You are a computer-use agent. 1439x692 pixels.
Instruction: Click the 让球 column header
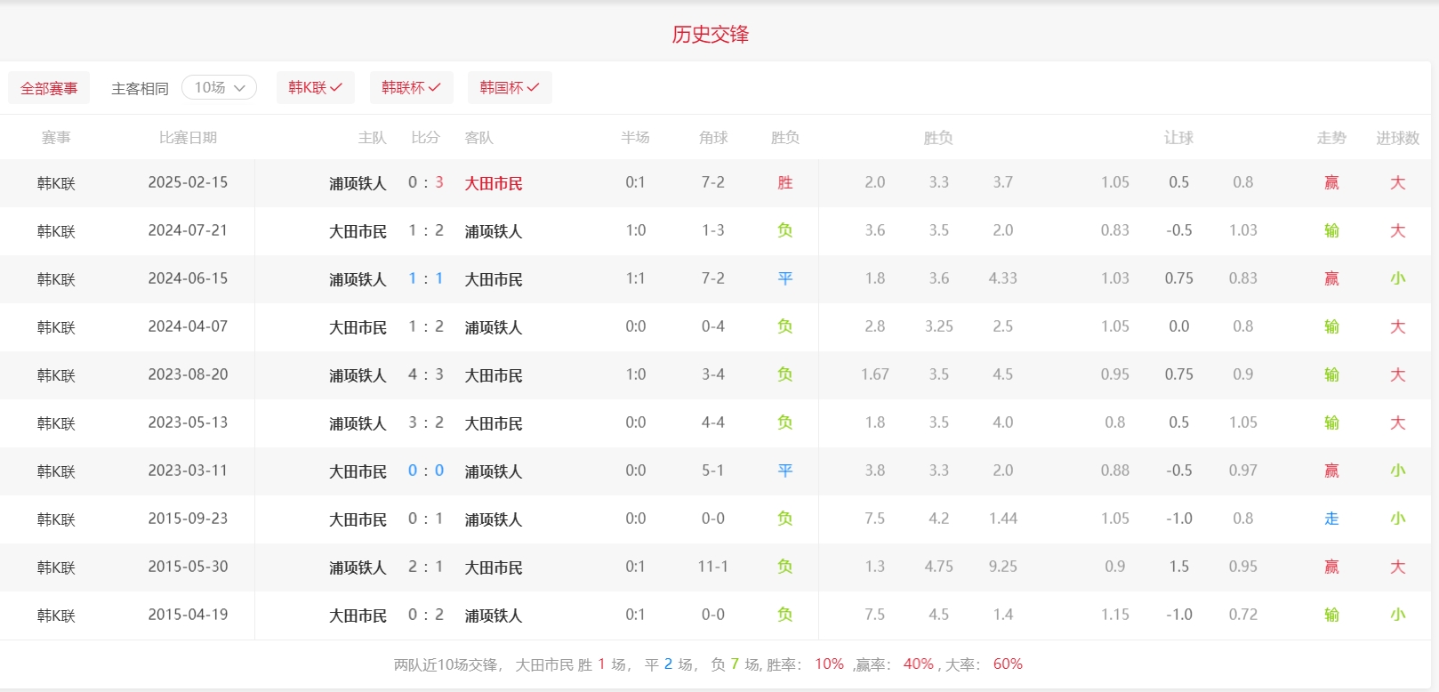[x=1178, y=138]
